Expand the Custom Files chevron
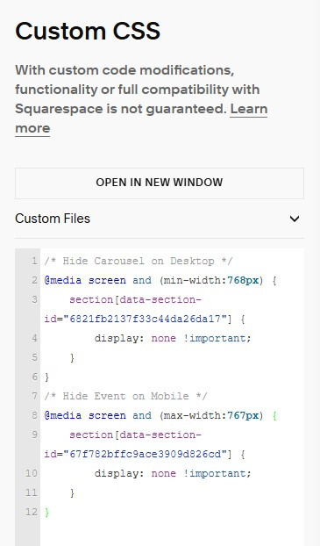The width and height of the screenshot is (320, 546). tap(295, 219)
